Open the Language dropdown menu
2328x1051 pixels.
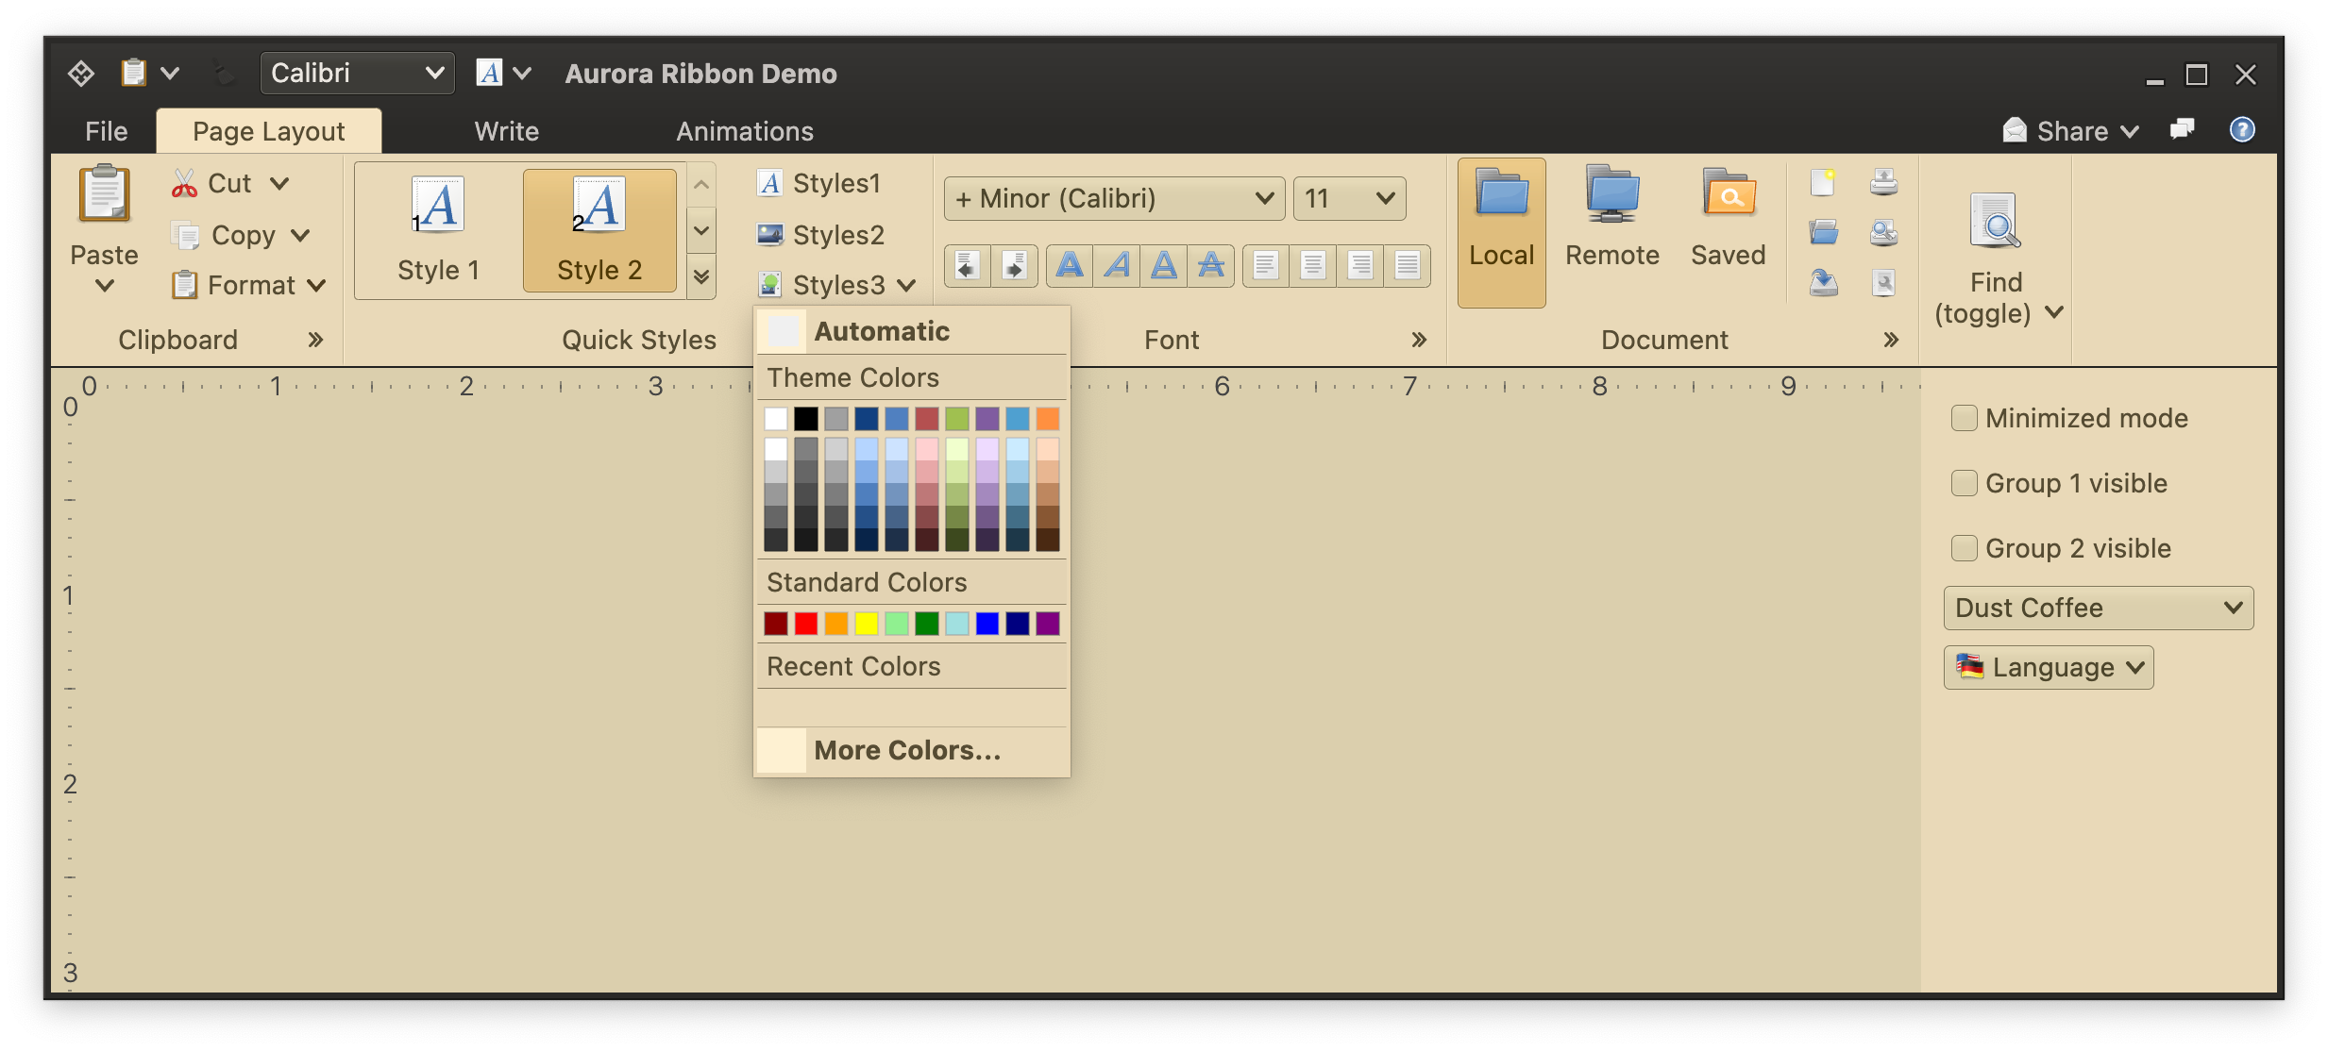point(2049,667)
